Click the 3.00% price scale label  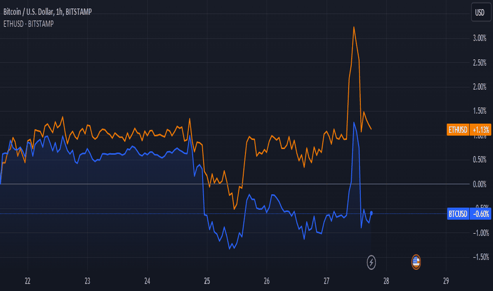(x=480, y=39)
